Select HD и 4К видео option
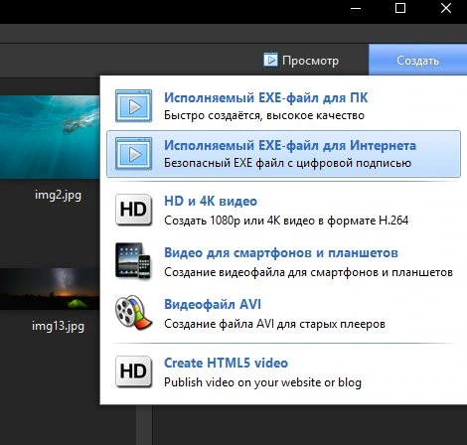Screen dimensions: 467x445 click(283, 211)
